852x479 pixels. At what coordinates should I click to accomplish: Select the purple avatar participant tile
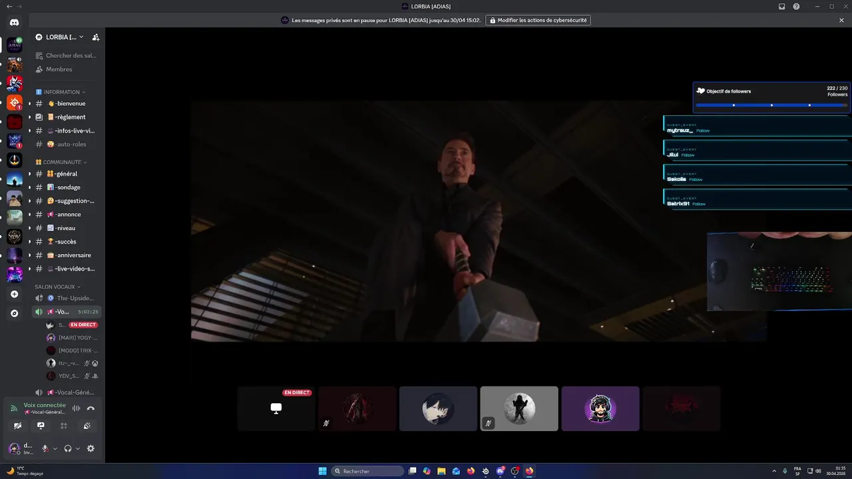[x=600, y=408]
